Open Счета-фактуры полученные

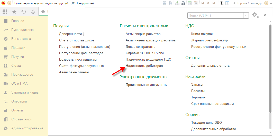[81, 66]
